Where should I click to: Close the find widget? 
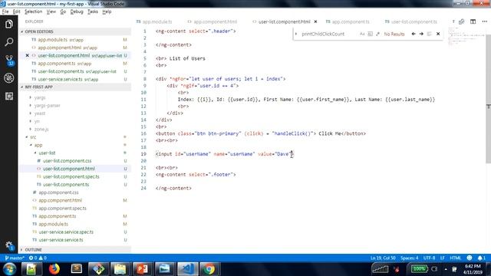438,34
